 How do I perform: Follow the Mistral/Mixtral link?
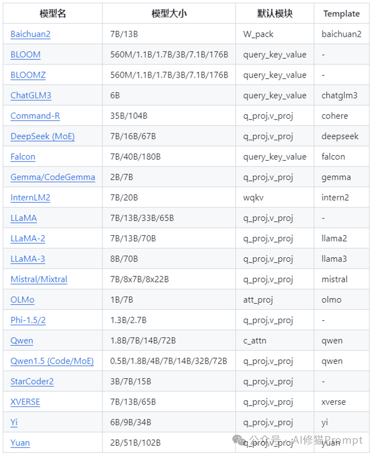[39, 280]
